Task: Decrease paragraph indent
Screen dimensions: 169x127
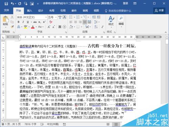Action: [94, 17]
